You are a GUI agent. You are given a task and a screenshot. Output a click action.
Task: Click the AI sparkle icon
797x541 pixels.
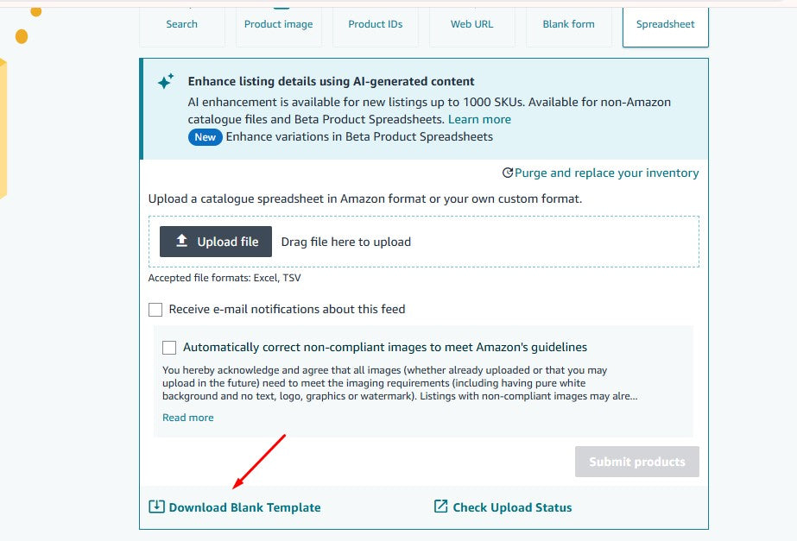pyautogui.click(x=166, y=81)
